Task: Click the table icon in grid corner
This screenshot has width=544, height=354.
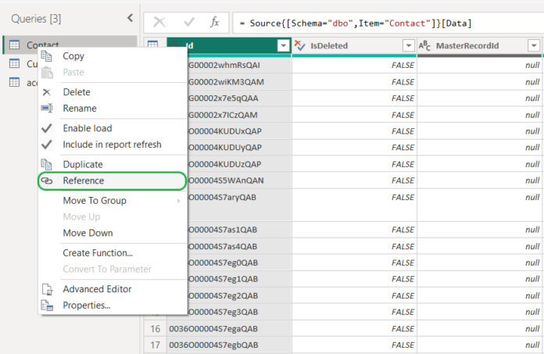Action: [153, 46]
